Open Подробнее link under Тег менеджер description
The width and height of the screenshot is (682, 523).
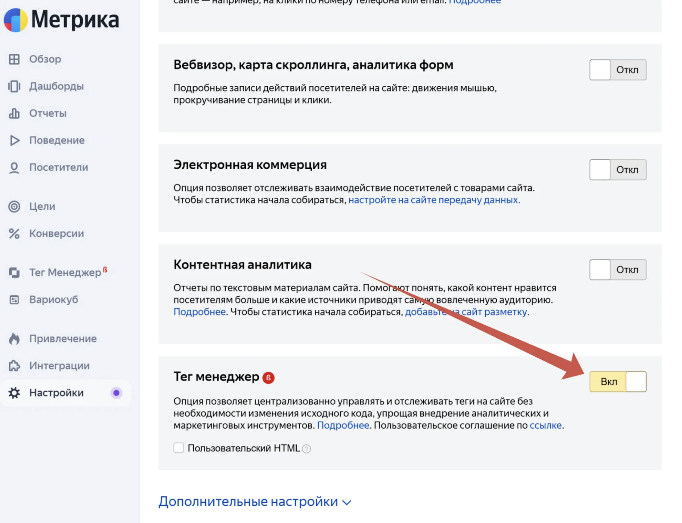pyautogui.click(x=343, y=425)
